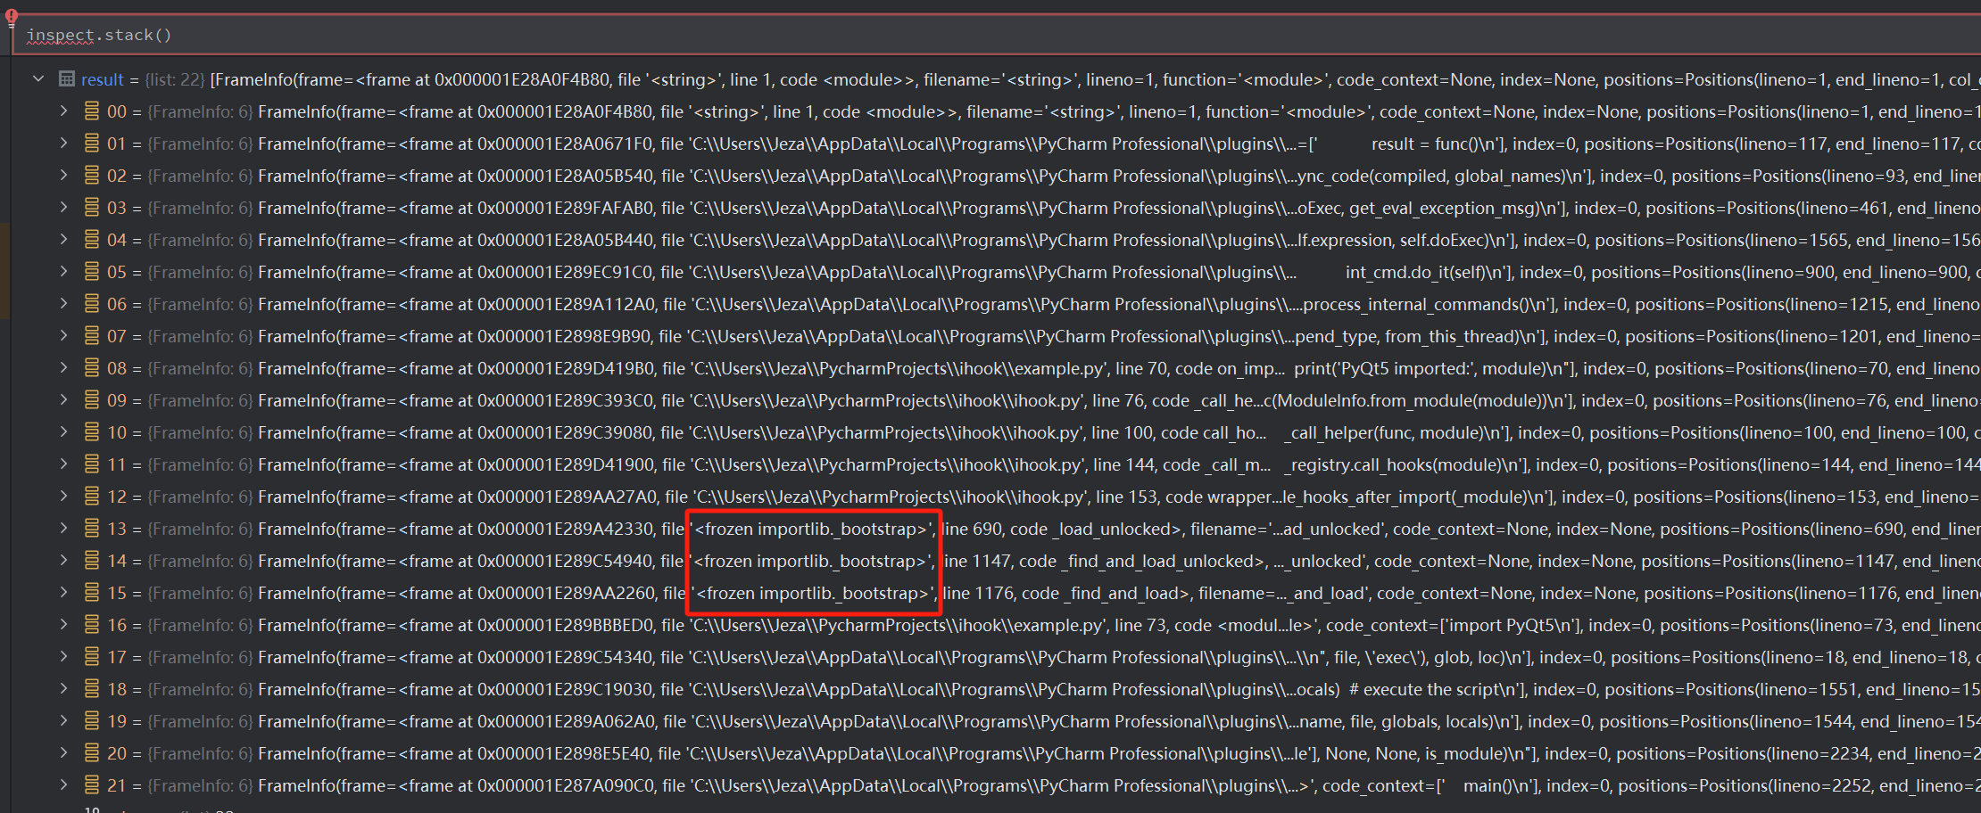Expand frame entry 14
The image size is (1981, 813).
(63, 561)
